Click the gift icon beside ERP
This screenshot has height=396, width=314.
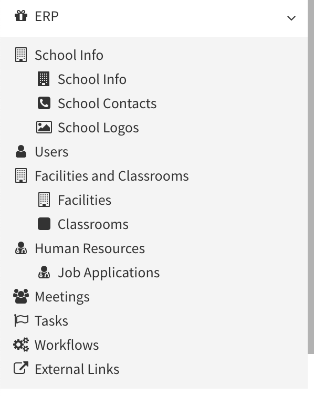click(x=21, y=16)
